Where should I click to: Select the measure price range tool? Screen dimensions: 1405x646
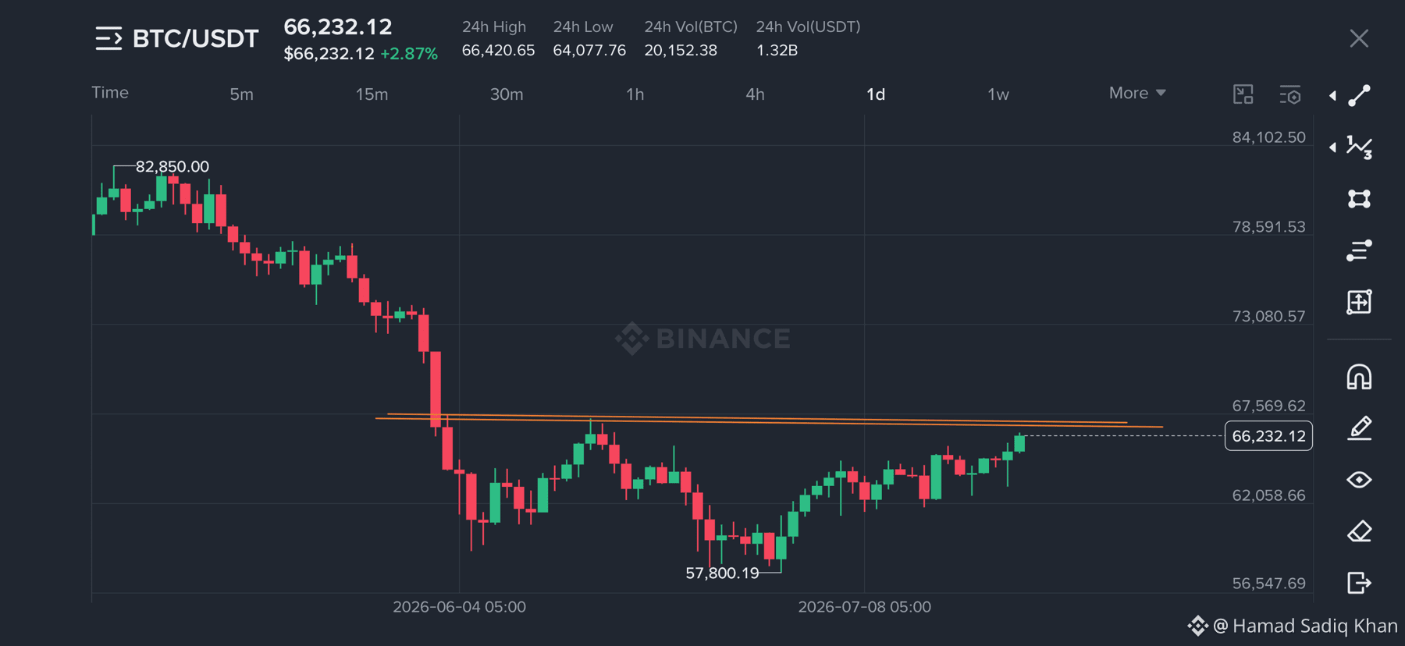click(x=1359, y=302)
